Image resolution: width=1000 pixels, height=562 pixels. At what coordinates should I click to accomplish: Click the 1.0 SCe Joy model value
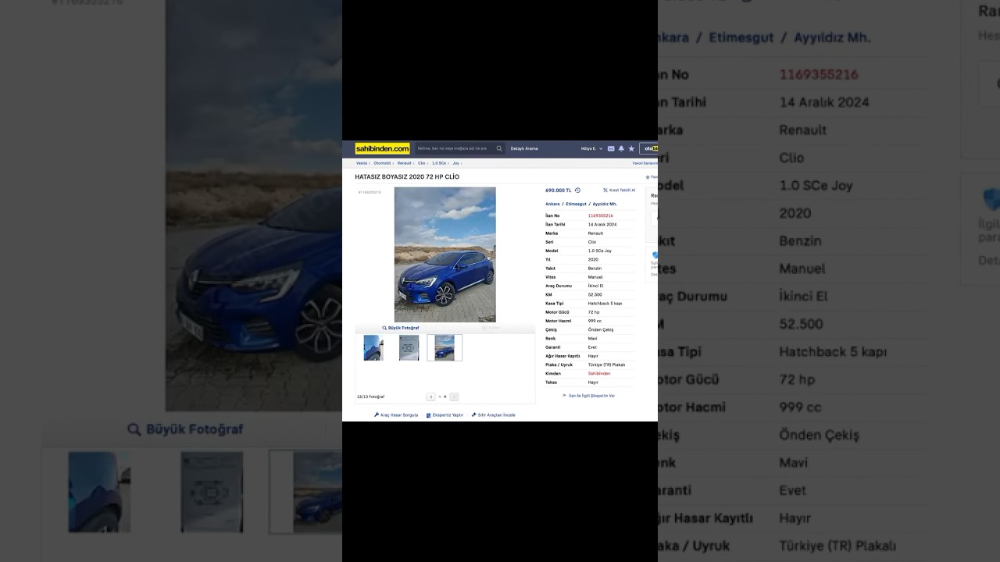[x=600, y=251]
